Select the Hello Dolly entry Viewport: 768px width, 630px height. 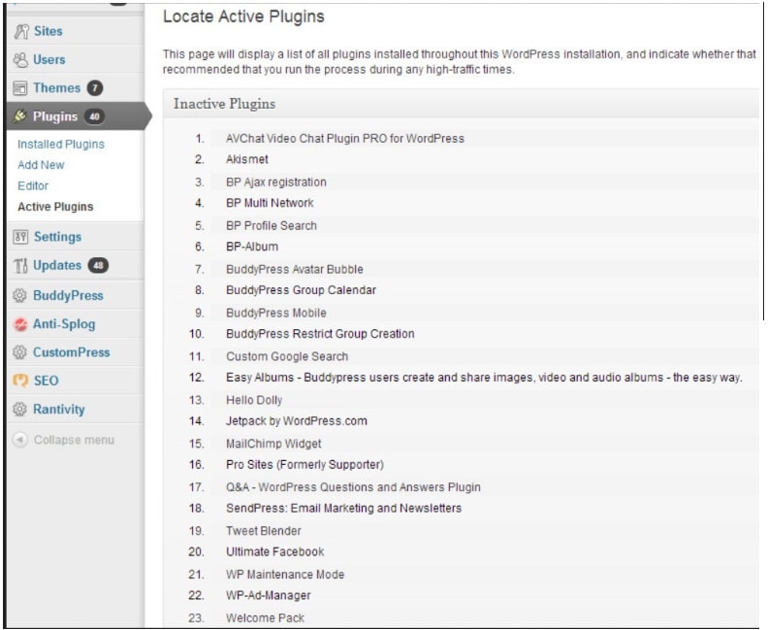(254, 400)
